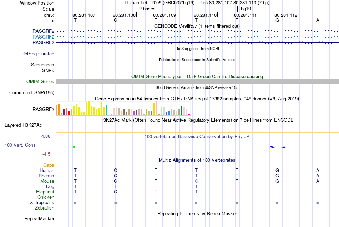Click the '2 bases' scale bar label
The width and height of the screenshot is (339, 227).
pyautogui.click(x=147, y=9)
